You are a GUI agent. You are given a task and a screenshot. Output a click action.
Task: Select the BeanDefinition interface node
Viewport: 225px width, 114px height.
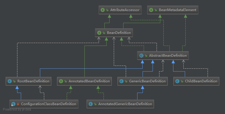click(x=114, y=33)
